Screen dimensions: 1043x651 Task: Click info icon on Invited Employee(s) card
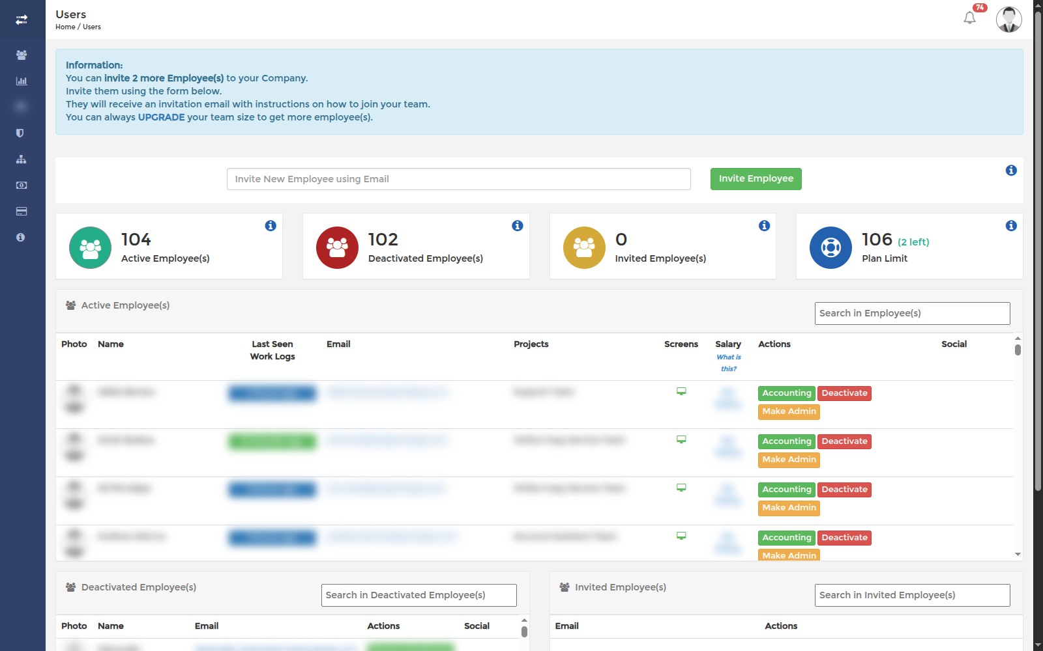point(765,226)
